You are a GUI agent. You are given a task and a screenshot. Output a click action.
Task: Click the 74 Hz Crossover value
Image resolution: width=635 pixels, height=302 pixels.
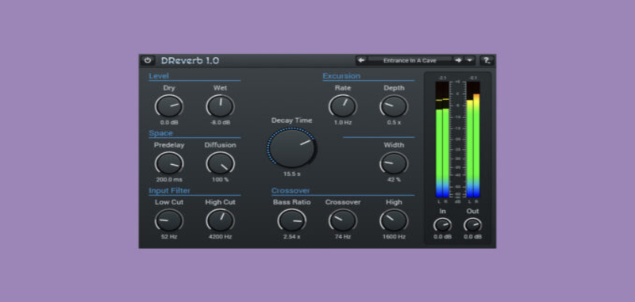[343, 236]
